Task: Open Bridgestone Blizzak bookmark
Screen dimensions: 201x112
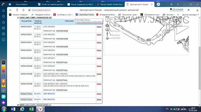Action: [106, 15]
